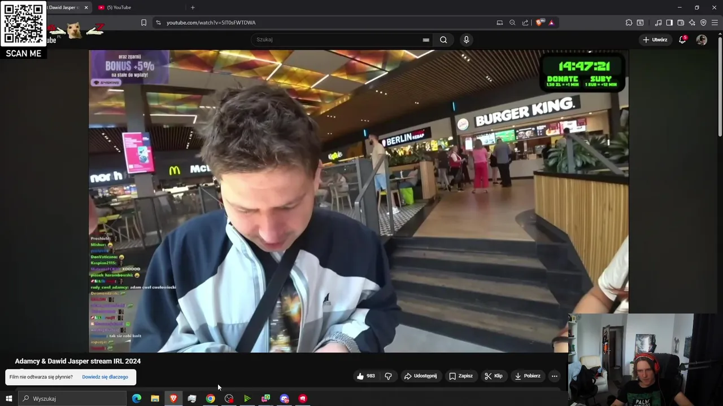Open Brave Shields lion icon
Image resolution: width=723 pixels, height=406 pixels.
pos(539,23)
